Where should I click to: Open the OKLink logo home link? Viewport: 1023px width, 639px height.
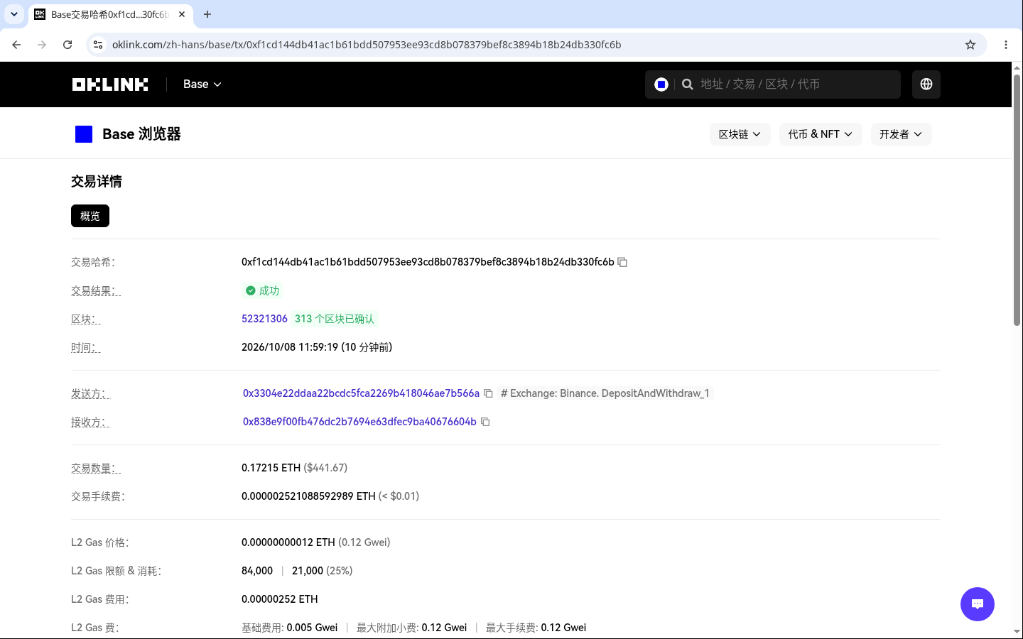click(x=110, y=84)
